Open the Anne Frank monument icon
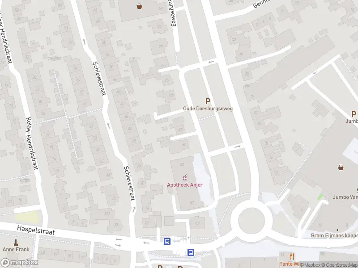 (x=16, y=243)
